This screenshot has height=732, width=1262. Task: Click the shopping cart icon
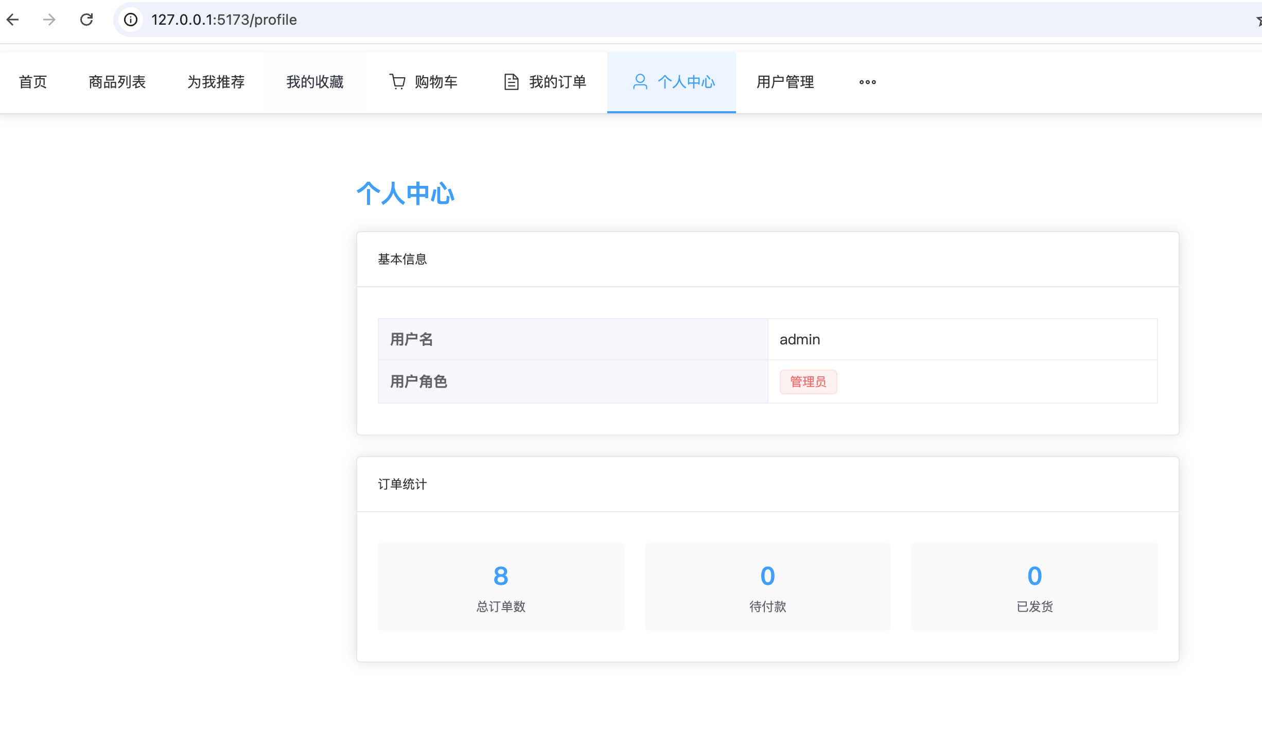397,82
